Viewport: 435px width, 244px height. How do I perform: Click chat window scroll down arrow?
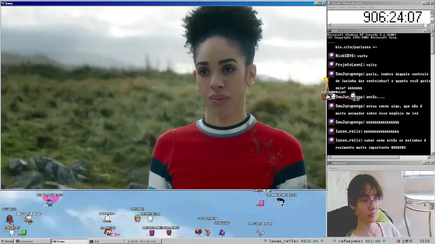432,154
